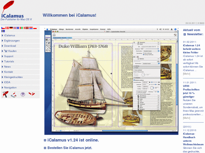
Task: Expand the Kleingedrucktes sidebar item
Action: (x=20, y=77)
